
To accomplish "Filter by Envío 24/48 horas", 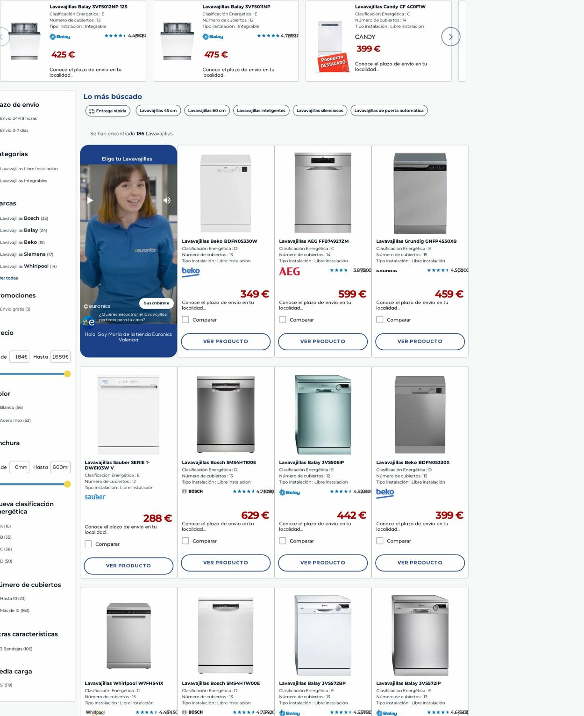I will point(19,119).
